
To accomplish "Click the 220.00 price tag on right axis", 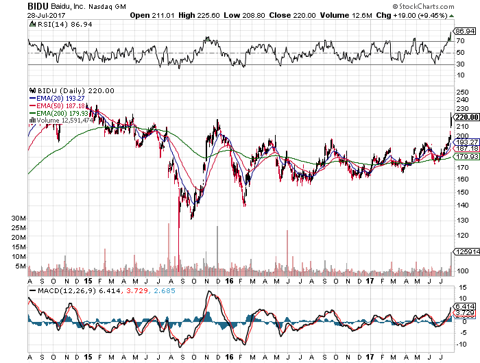I will 466,117.
